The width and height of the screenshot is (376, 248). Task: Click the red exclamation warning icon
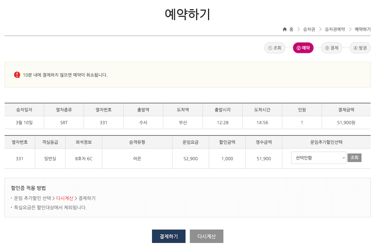coord(17,75)
